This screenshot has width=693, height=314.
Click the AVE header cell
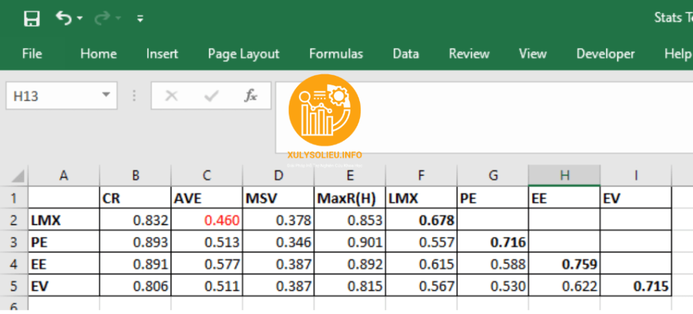coord(207,198)
